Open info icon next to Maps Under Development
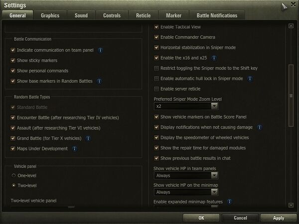Image resolution: width=299 pixels, height=224 pixels. [x=75, y=149]
